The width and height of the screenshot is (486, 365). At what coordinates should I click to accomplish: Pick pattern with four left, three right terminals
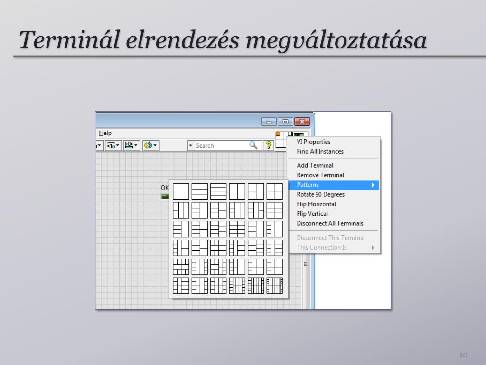pos(218,229)
